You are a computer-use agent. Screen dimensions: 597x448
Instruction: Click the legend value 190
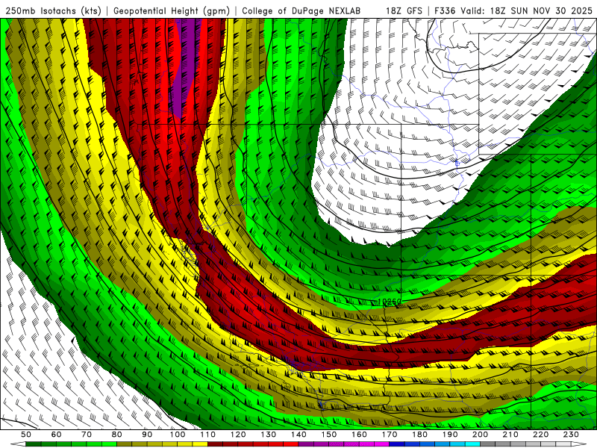[x=450, y=435]
